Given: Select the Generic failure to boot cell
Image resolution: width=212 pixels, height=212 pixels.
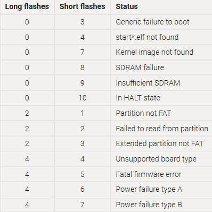Looking at the screenshot, I should coord(152,22).
